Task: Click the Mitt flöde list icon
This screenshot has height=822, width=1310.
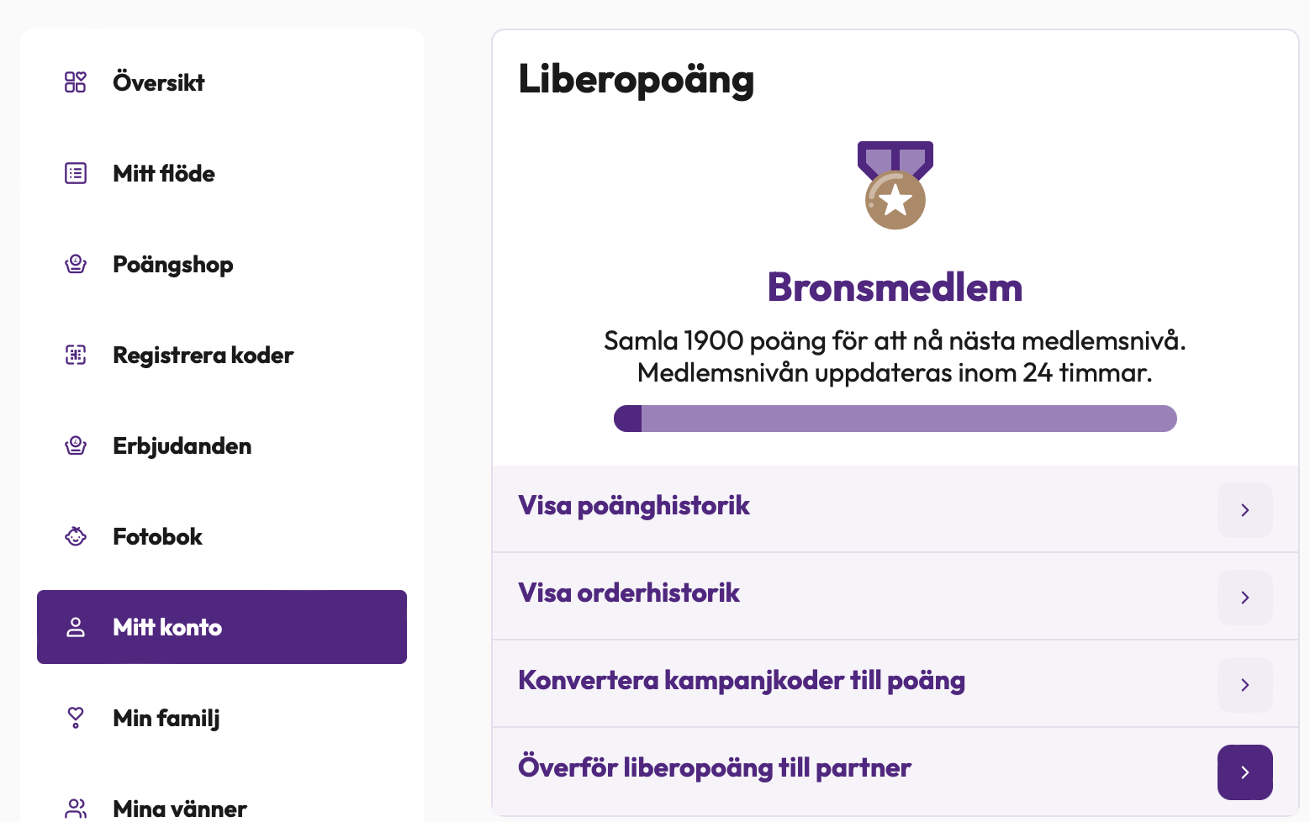Action: tap(76, 173)
